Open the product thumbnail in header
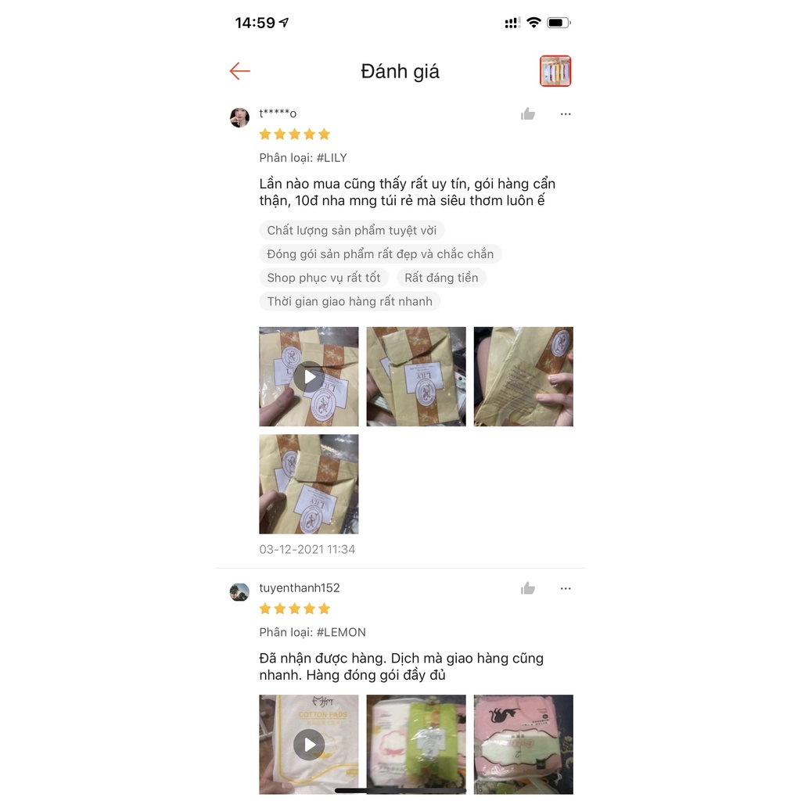Image resolution: width=801 pixels, height=801 pixels. click(x=555, y=71)
